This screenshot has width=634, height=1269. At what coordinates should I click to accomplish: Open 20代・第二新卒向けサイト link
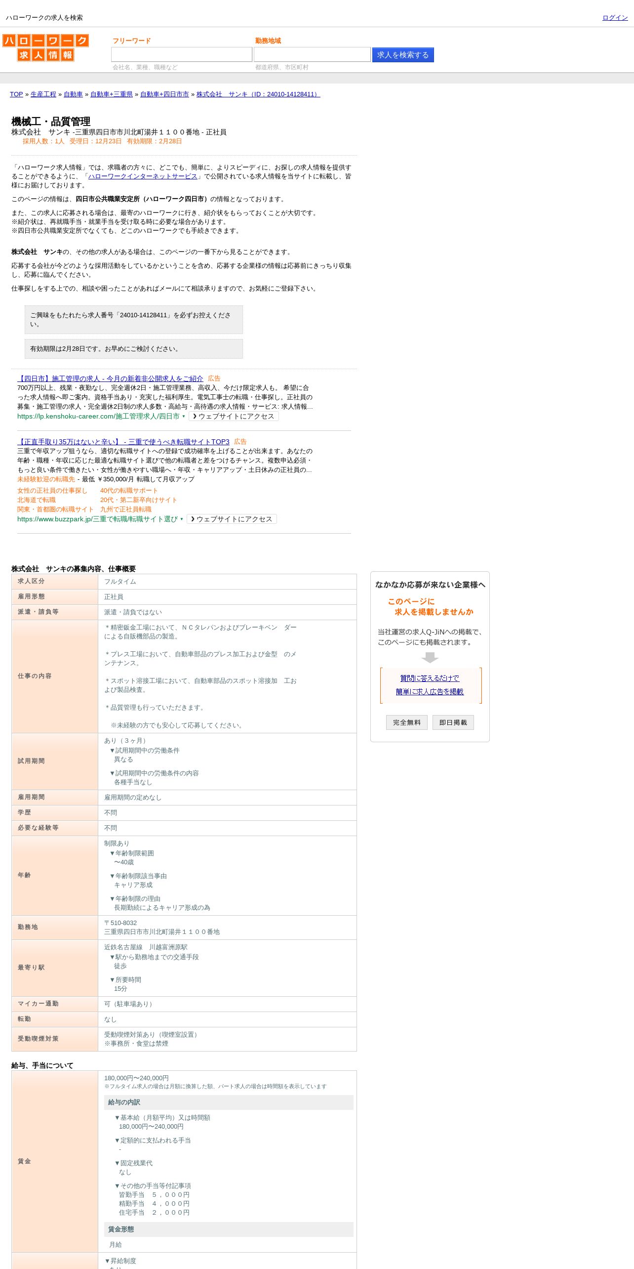point(138,500)
